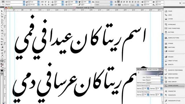Open the control bar flyout menu

pos(184,3)
